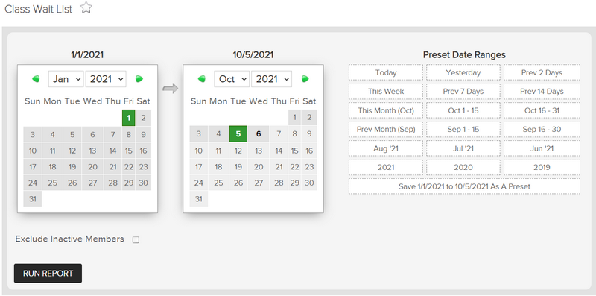
Task: Save 1/1/2021 to 10/5/2021 as a preset
Action: (464, 186)
